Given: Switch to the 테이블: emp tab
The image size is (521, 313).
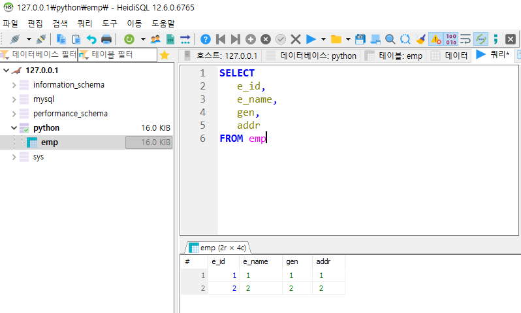Looking at the screenshot, I should click(x=394, y=56).
